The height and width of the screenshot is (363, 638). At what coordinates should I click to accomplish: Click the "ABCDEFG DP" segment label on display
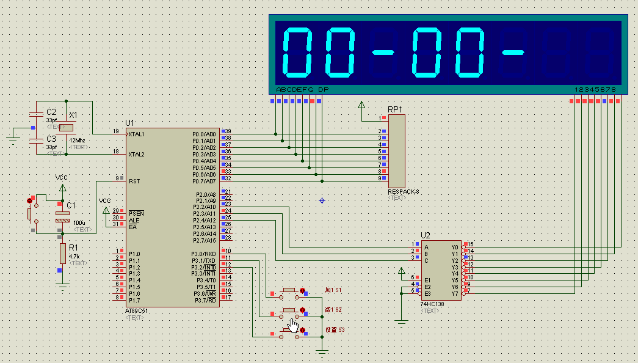[302, 90]
